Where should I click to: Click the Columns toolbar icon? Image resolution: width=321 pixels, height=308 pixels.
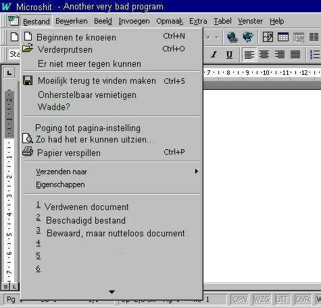[x=314, y=37]
